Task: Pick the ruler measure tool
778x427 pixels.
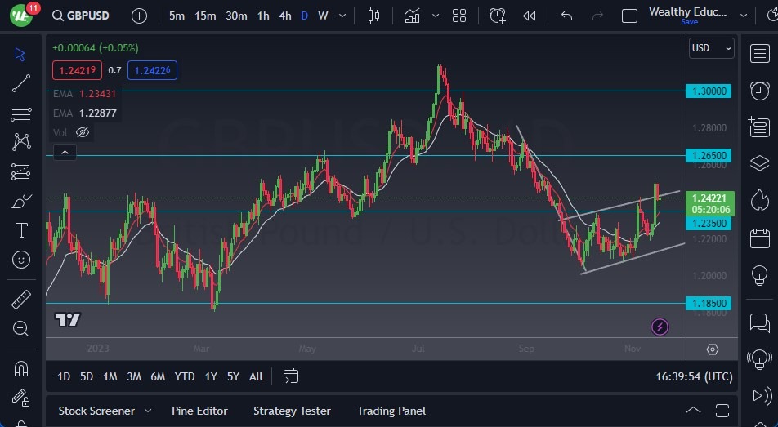Action: [x=21, y=300]
